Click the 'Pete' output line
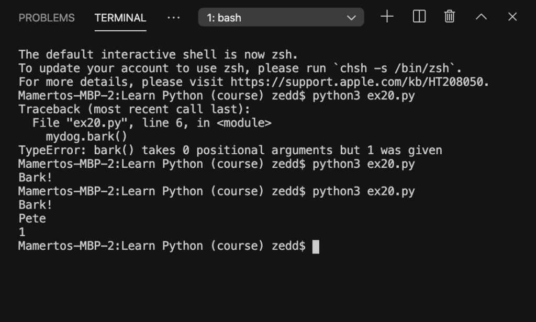536x322 pixels. 32,218
